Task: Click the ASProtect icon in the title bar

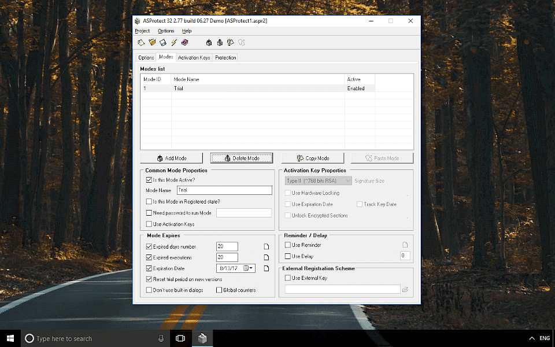Action: coord(138,21)
